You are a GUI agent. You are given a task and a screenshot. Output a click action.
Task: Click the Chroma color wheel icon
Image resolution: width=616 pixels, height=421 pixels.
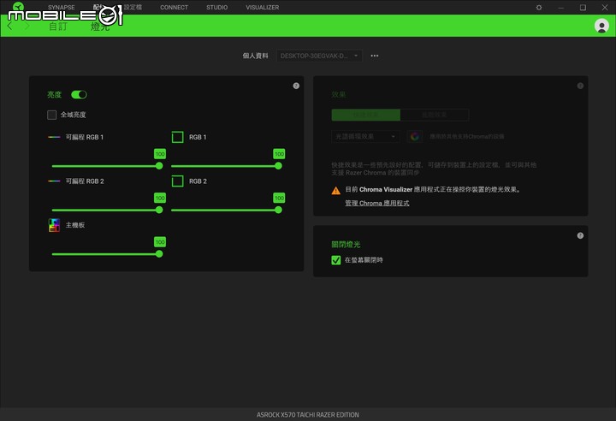point(415,136)
